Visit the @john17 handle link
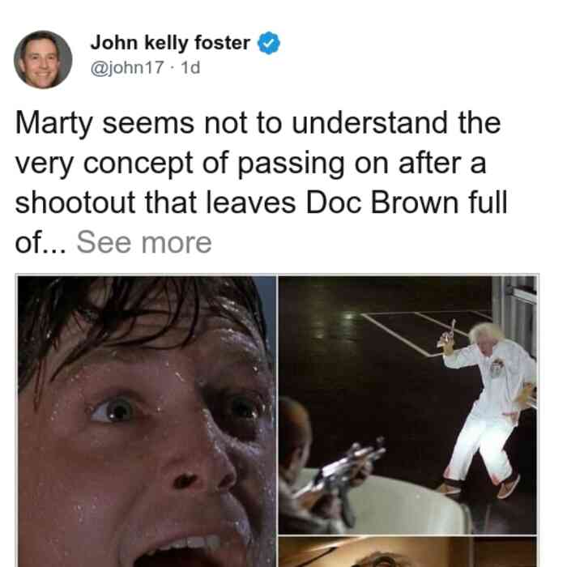This screenshot has height=567, width=567. 127,67
